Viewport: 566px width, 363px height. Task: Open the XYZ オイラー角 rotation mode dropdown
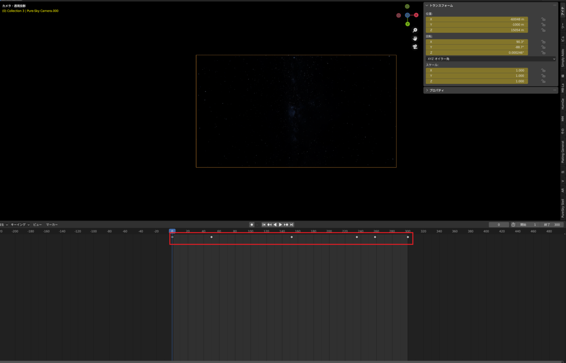tap(491, 59)
